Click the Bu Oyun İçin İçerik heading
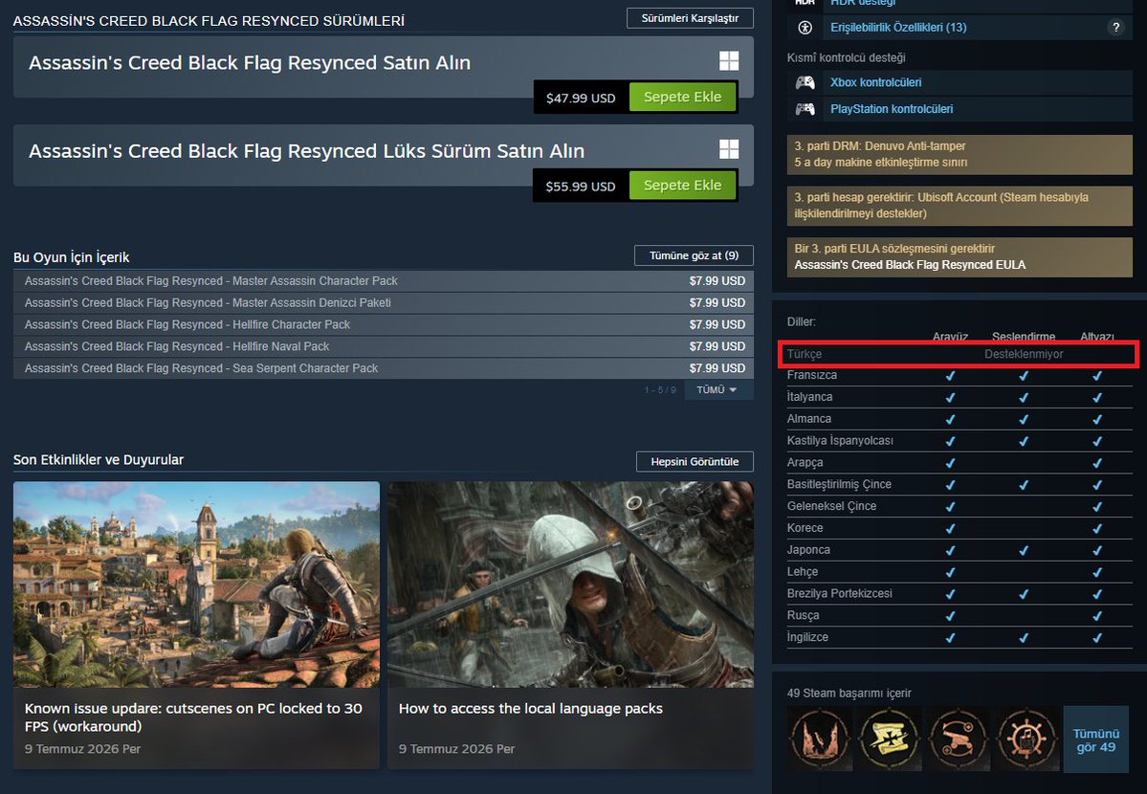Viewport: 1147px width, 794px height. [71, 257]
